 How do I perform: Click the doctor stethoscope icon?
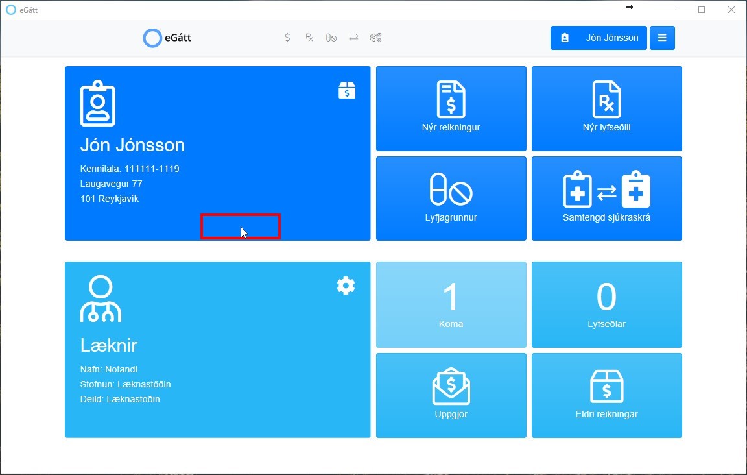101,298
